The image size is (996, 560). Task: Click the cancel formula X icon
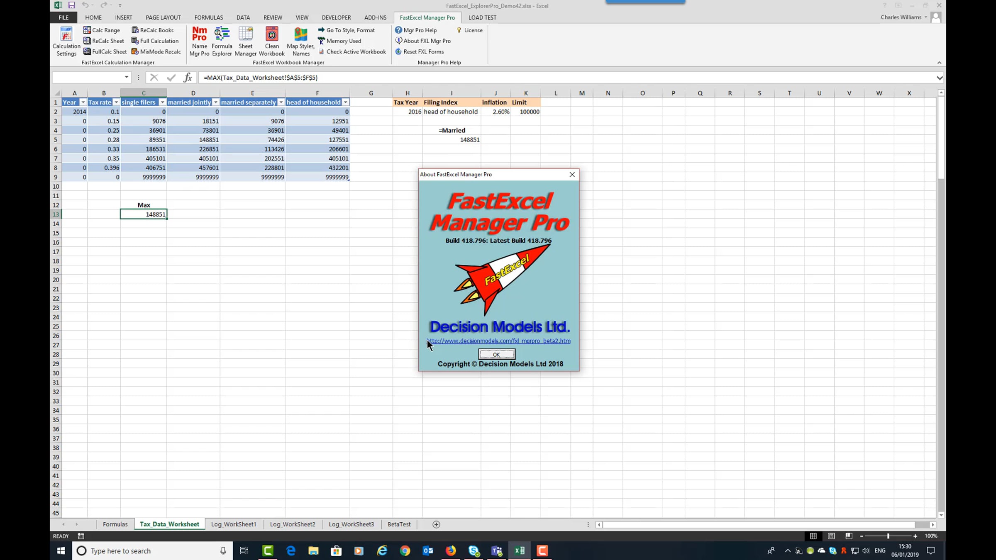[154, 78]
